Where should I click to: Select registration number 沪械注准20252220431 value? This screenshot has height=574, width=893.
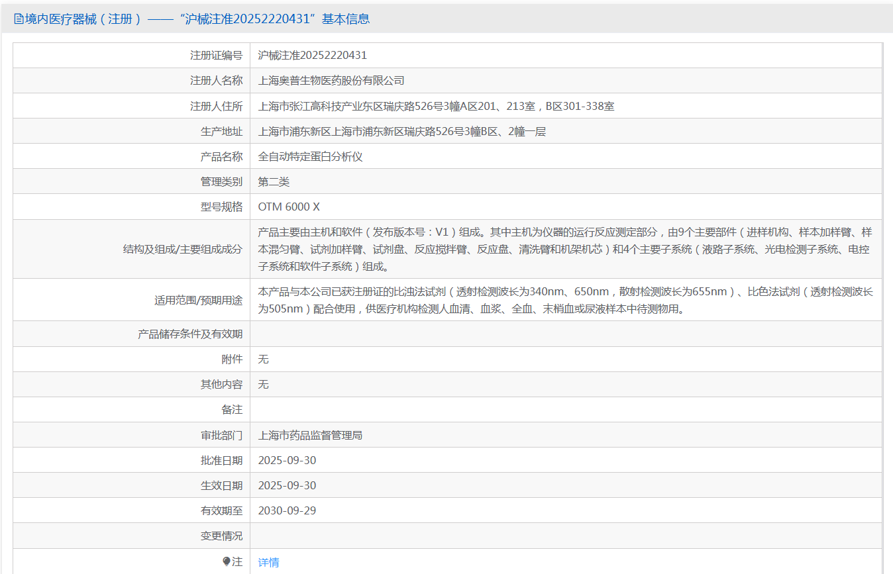[312, 56]
